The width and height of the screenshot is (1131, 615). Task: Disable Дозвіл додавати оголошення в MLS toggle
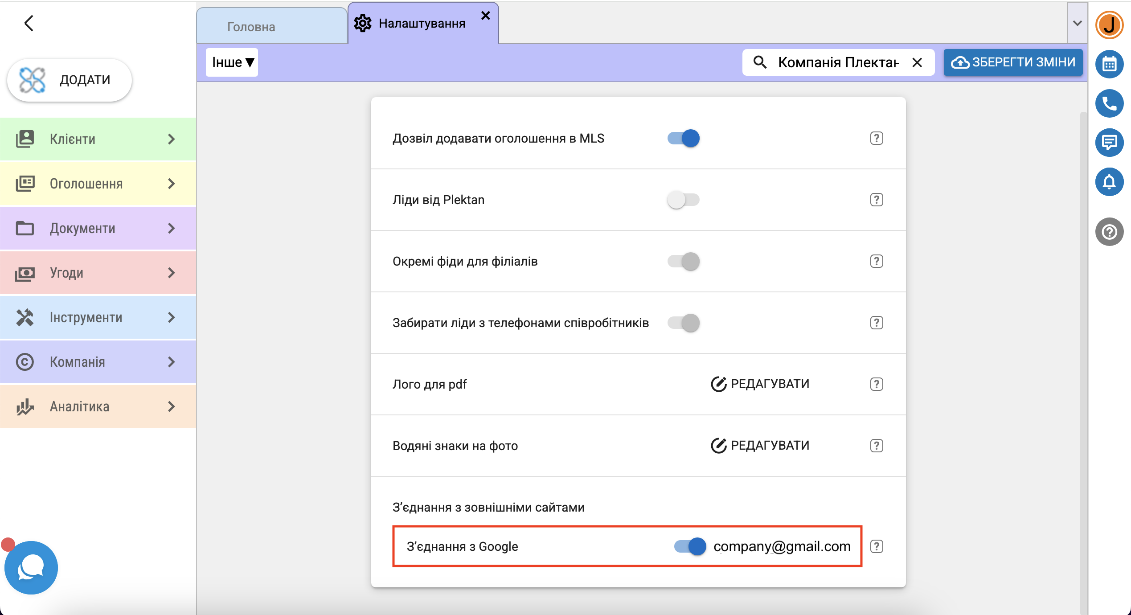pos(683,138)
